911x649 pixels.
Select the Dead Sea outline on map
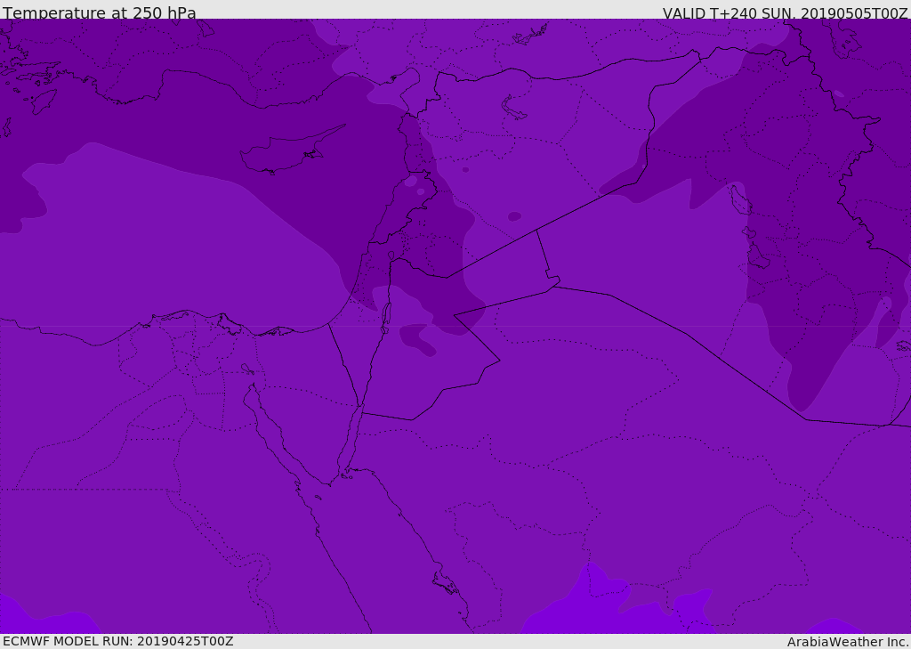pos(386,315)
